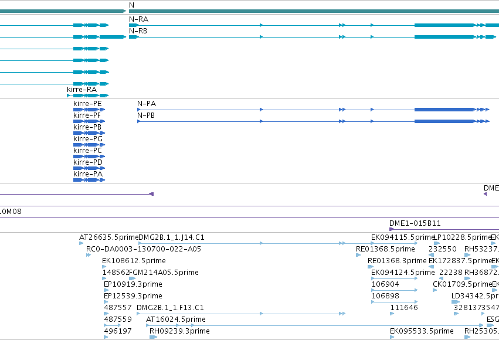The height and width of the screenshot is (340, 499).
Task: Select the kirre-PF protein feature
Action: 89,121
